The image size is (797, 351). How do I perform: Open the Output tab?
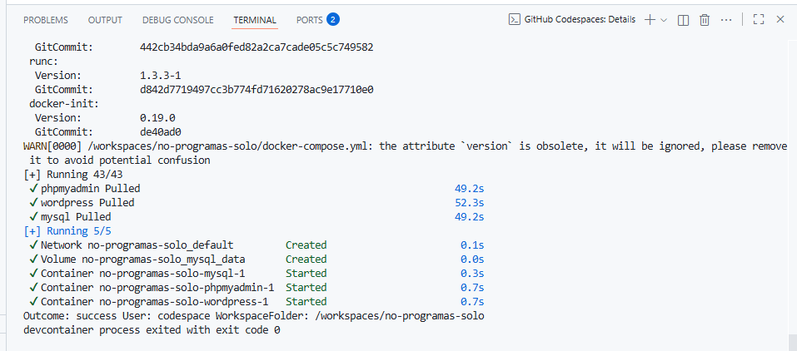[x=105, y=19]
